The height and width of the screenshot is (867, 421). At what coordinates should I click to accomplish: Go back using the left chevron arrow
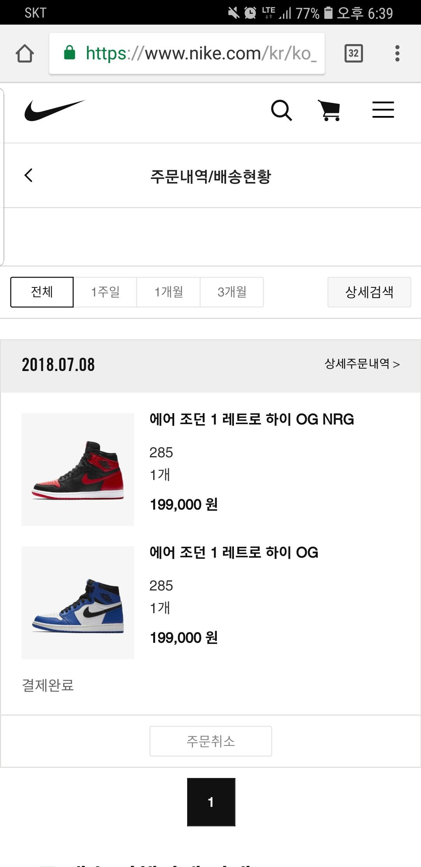pos(28,175)
